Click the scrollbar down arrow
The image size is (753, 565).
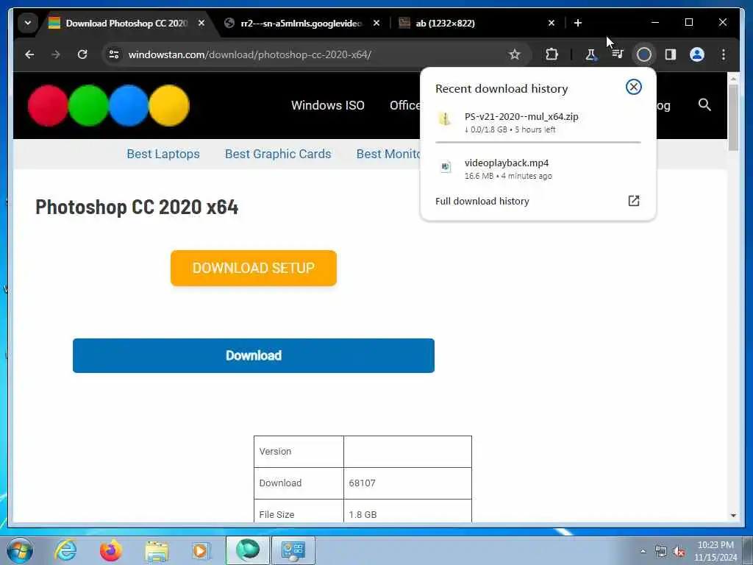[733, 515]
